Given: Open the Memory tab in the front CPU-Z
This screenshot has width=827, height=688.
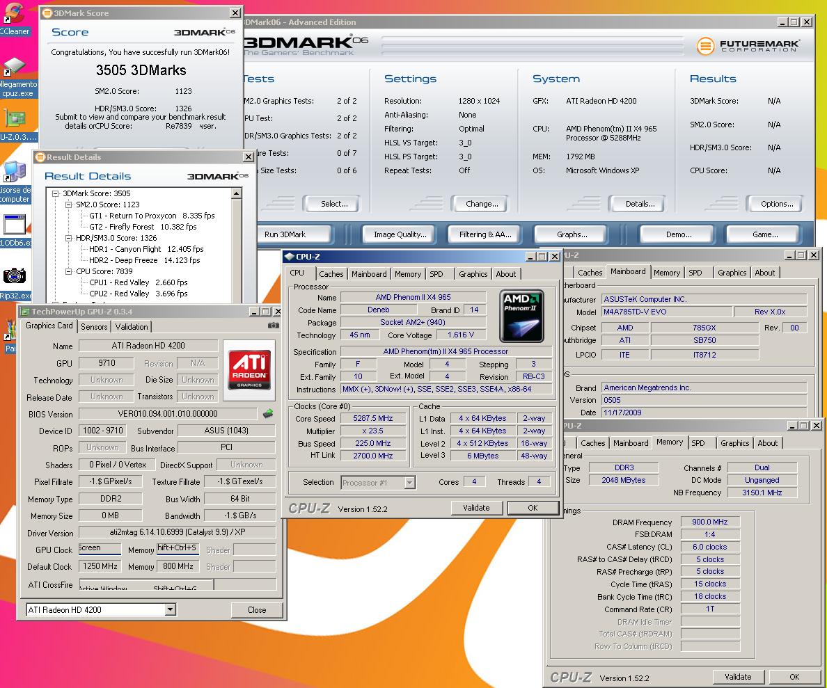Looking at the screenshot, I should tap(408, 274).
